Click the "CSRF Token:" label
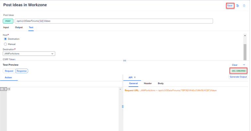Viewport: 251px width, 131px height. [9, 59]
